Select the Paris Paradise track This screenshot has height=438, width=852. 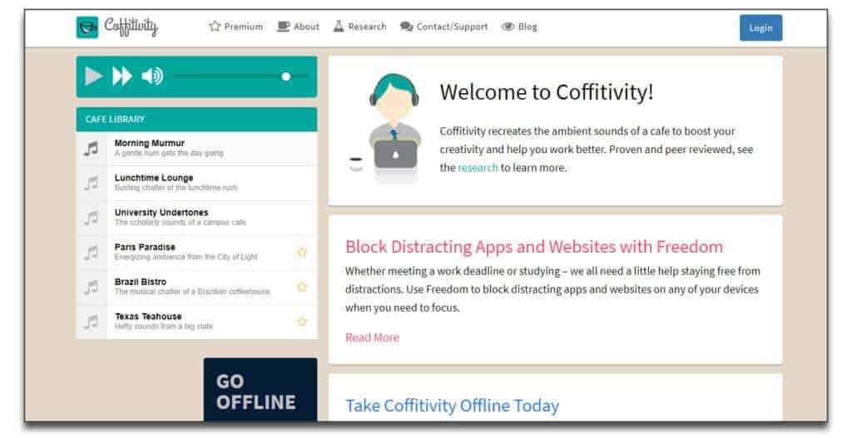[196, 253]
